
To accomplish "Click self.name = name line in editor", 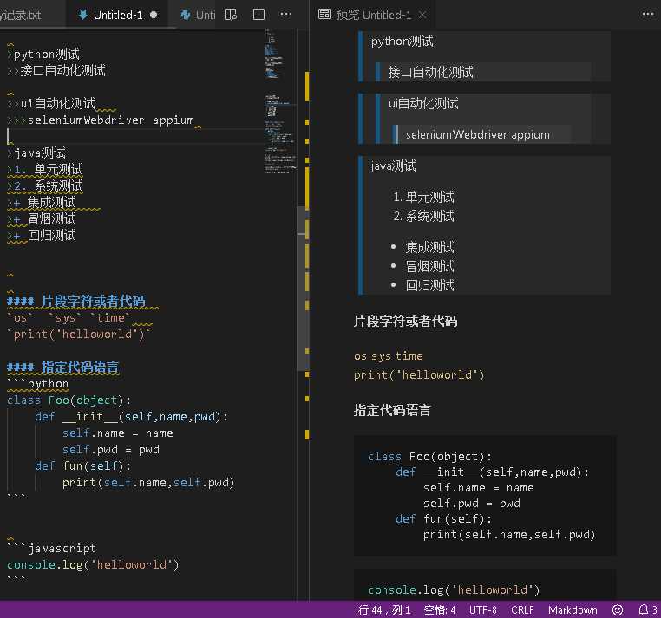I will point(118,433).
